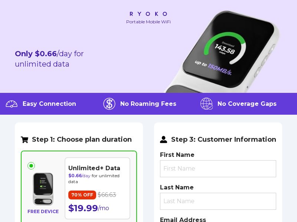Image resolution: width=297 pixels, height=222 pixels.
Task: Click the 70% OFF discount badge
Action: point(82,195)
